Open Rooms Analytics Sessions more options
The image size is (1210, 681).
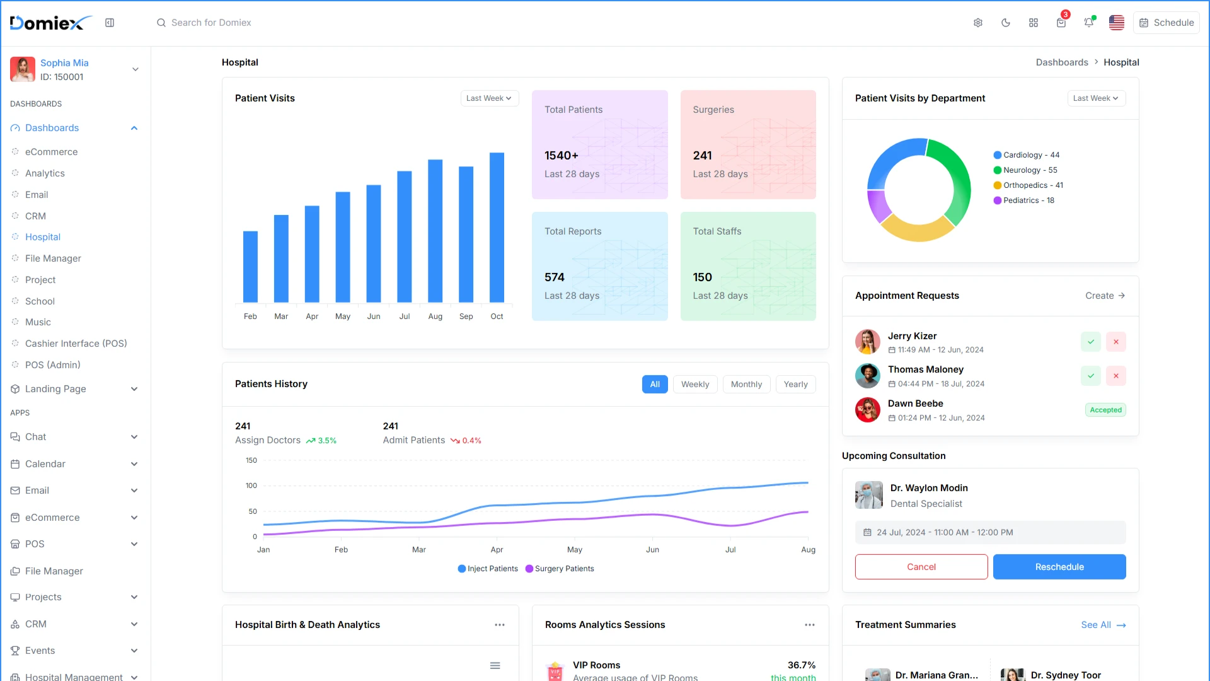pyautogui.click(x=810, y=625)
